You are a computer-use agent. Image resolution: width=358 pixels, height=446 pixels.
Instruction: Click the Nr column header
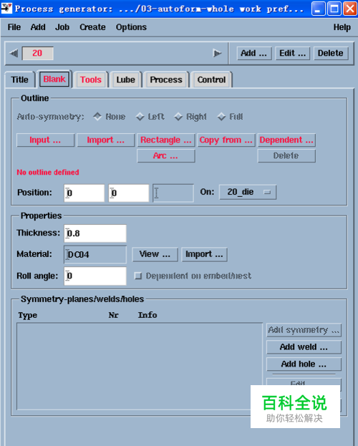click(113, 315)
